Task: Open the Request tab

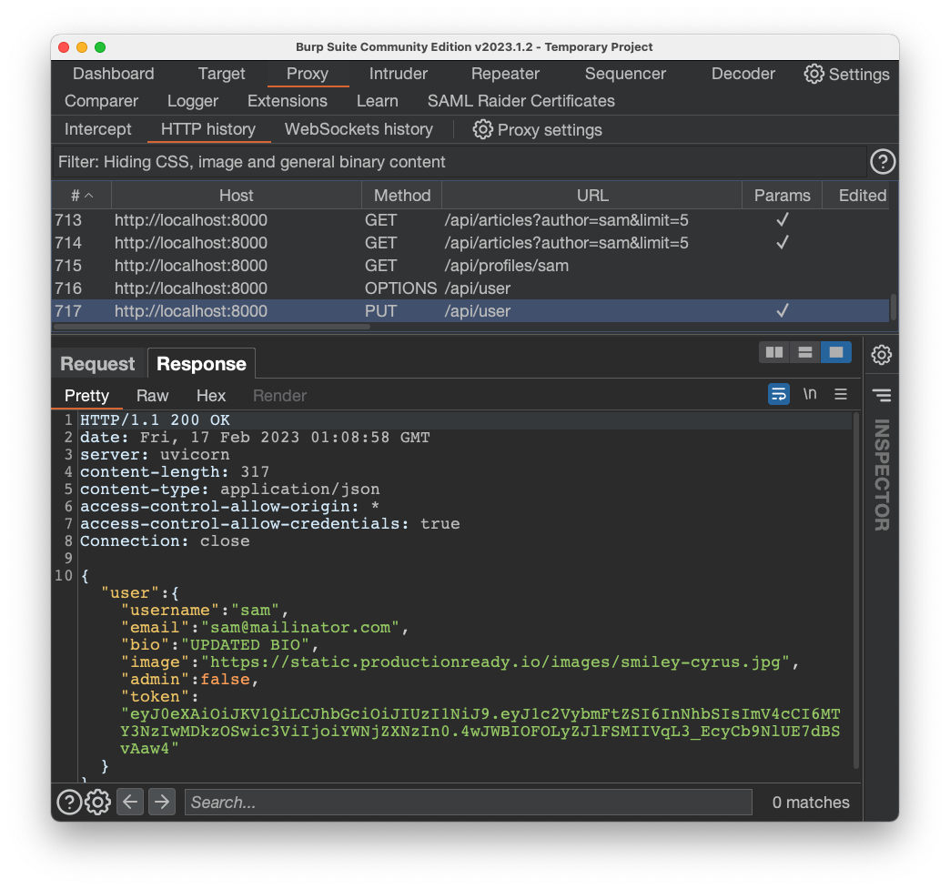Action: pos(97,364)
